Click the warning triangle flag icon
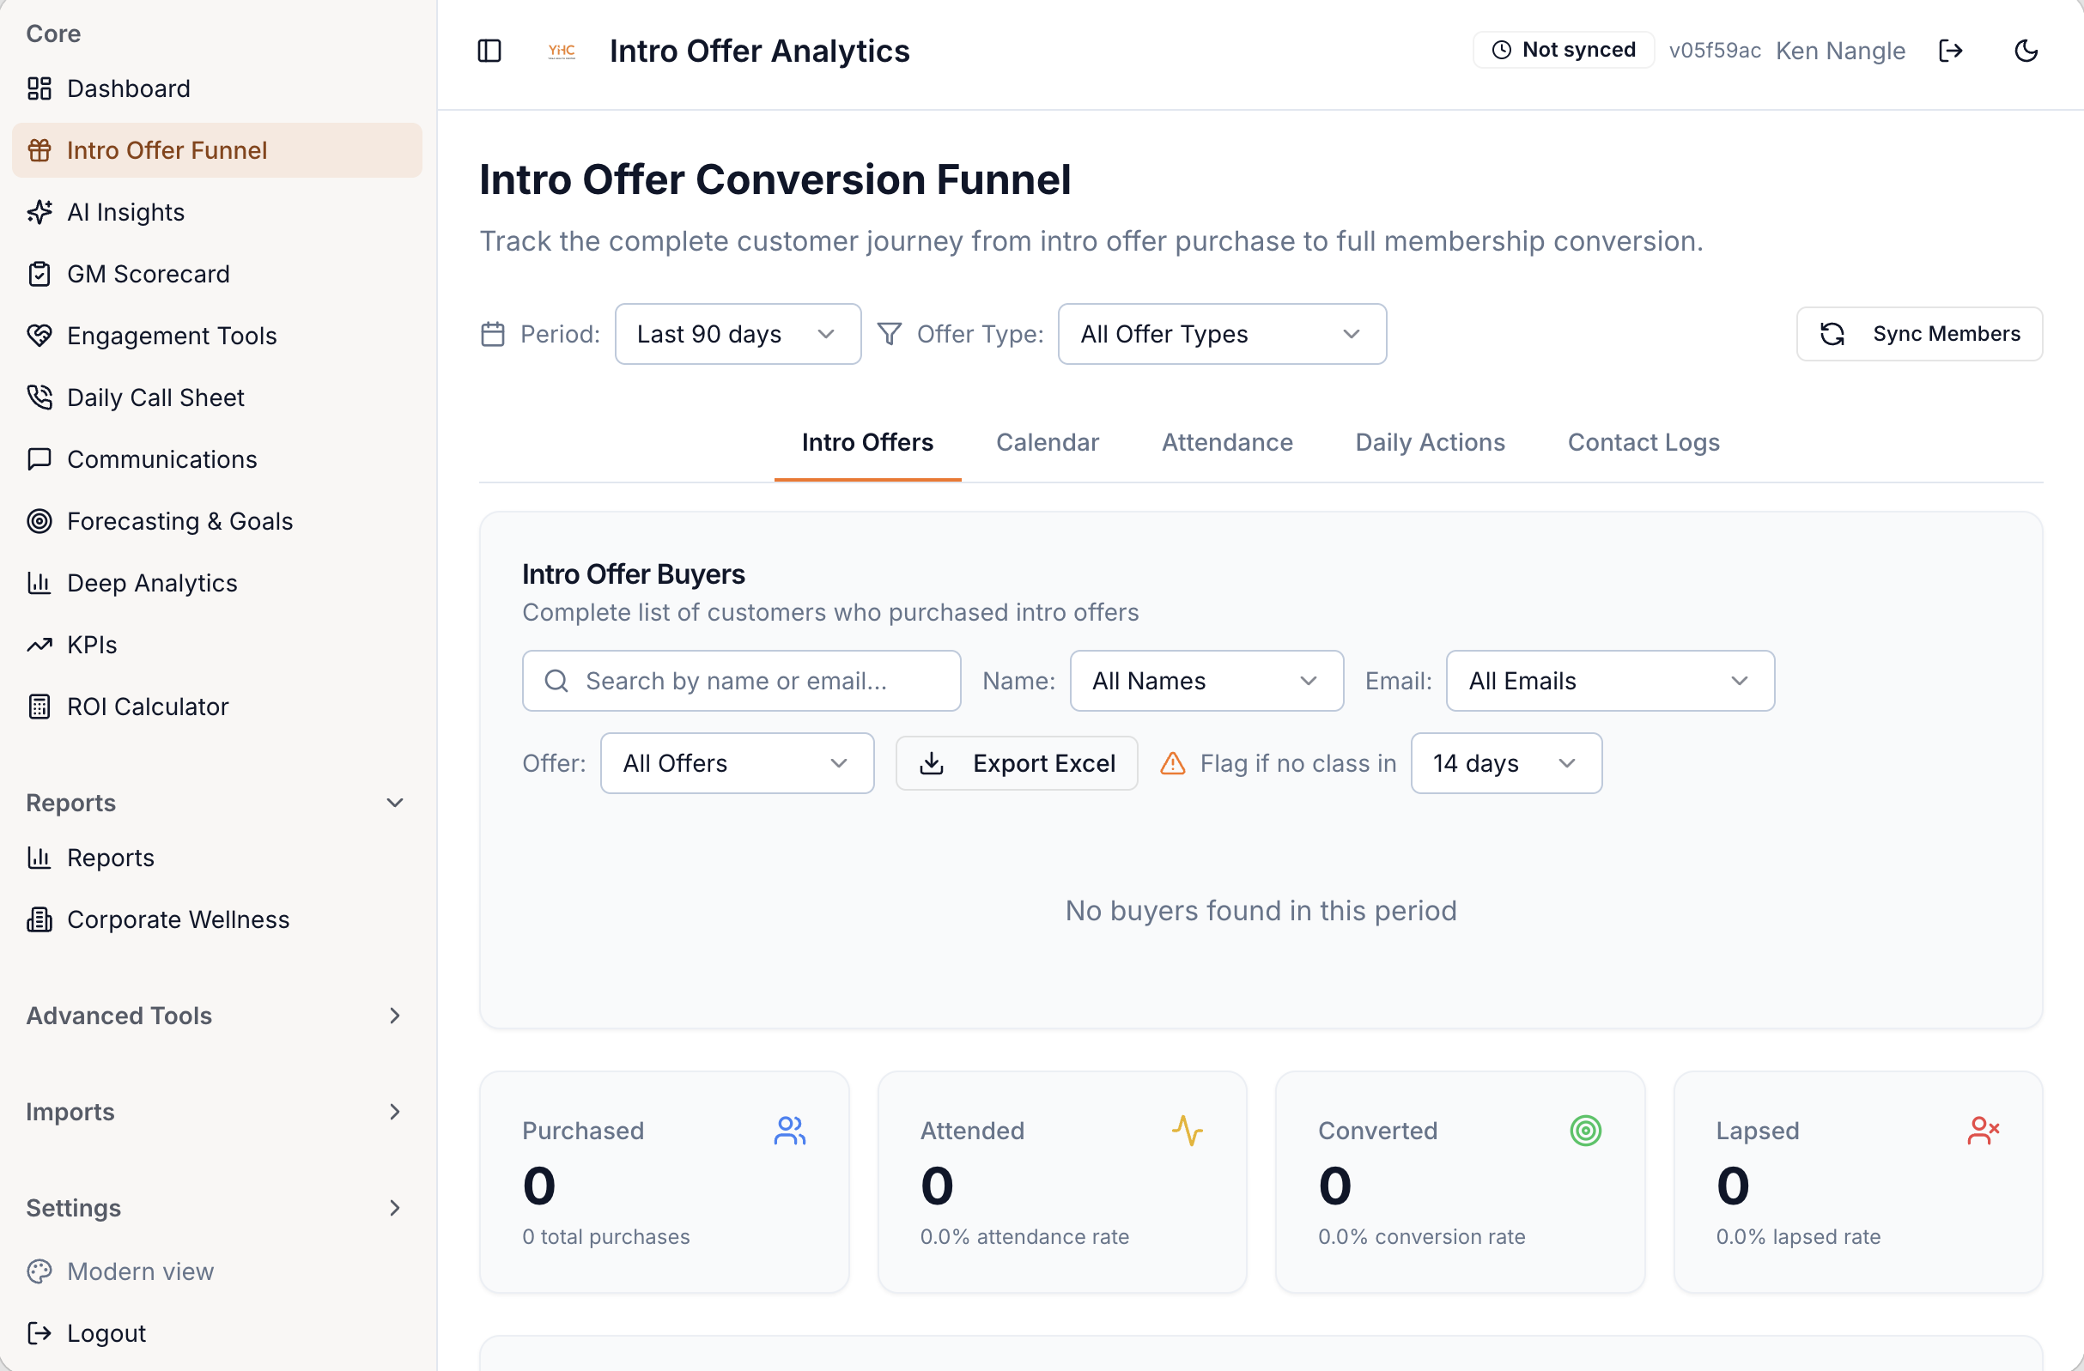Image resolution: width=2084 pixels, height=1371 pixels. click(1172, 763)
